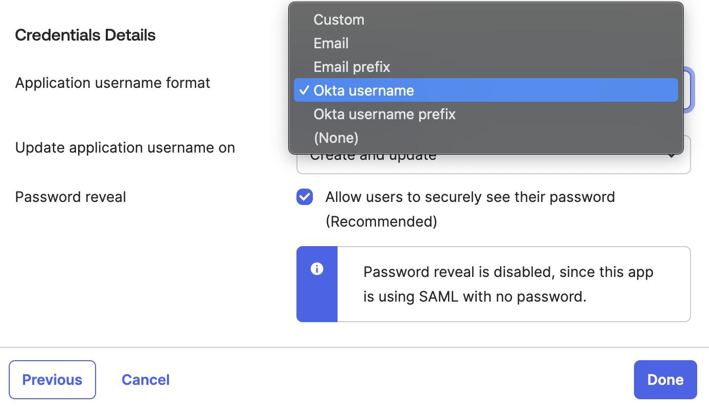This screenshot has height=409, width=709.
Task: Click the Application username format select box edge
Action: pos(687,90)
